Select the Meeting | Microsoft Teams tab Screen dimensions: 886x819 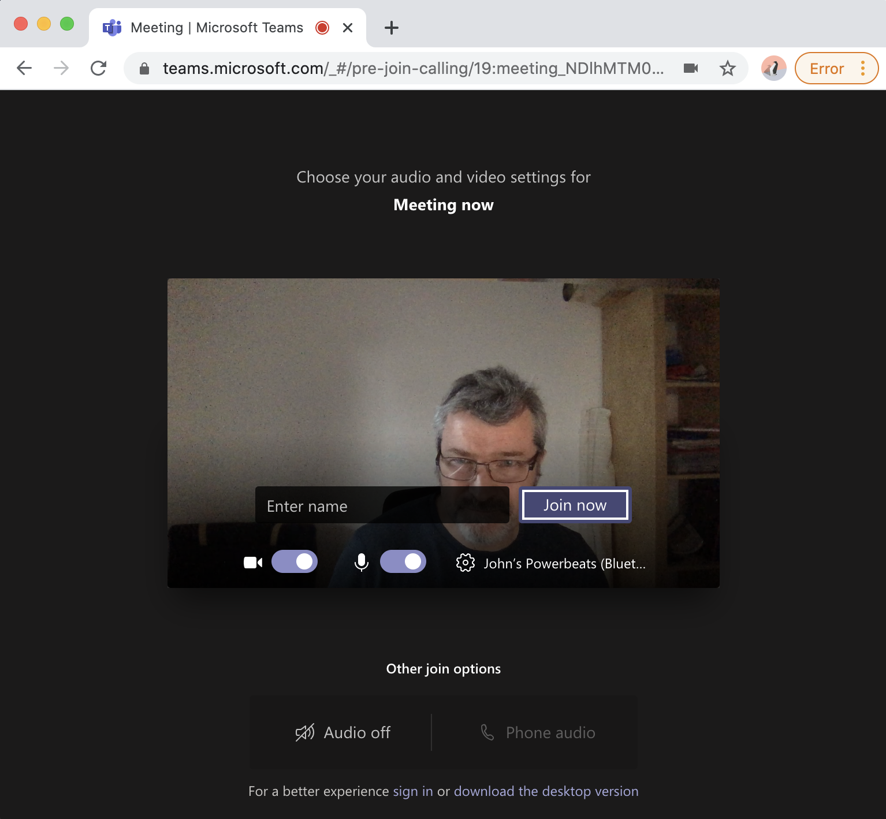click(217, 28)
